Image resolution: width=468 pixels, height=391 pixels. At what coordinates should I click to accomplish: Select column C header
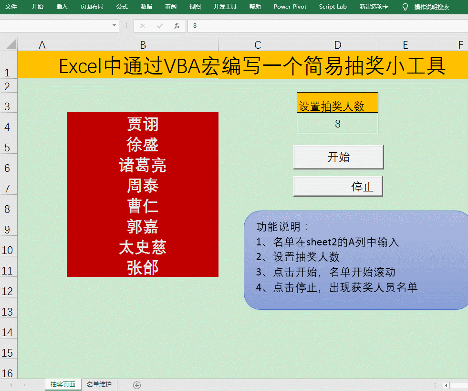(x=258, y=45)
